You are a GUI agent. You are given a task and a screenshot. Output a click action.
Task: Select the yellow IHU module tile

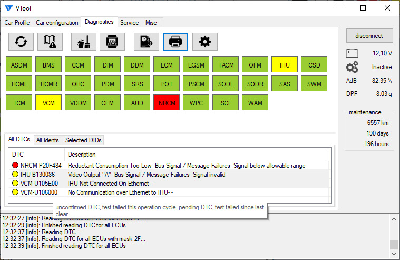click(x=285, y=65)
